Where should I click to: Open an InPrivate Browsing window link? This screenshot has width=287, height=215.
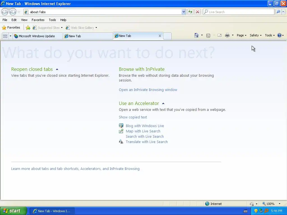pyautogui.click(x=148, y=90)
